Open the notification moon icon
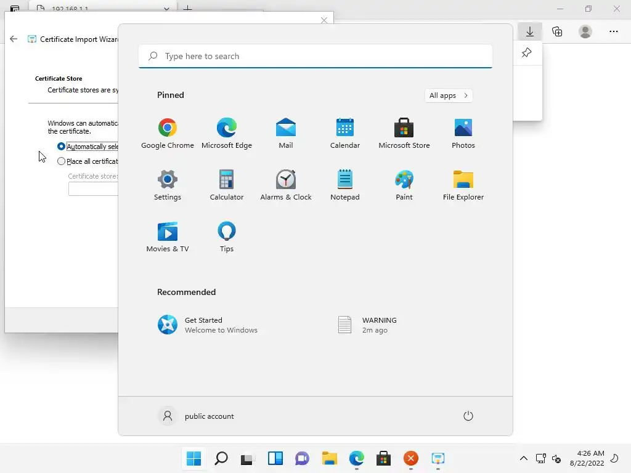The width and height of the screenshot is (631, 473). point(614,458)
